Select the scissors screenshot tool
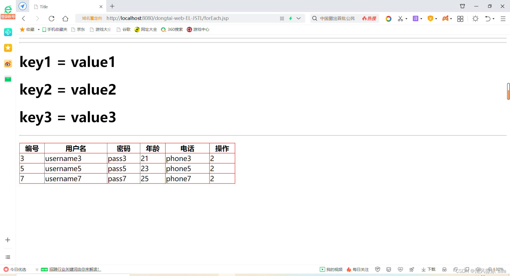The height and width of the screenshot is (276, 510). click(400, 19)
